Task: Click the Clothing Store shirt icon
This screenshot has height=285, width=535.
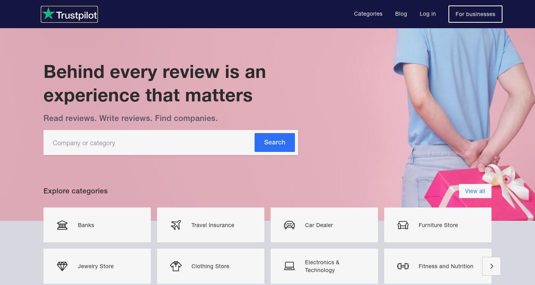Action: point(176,266)
